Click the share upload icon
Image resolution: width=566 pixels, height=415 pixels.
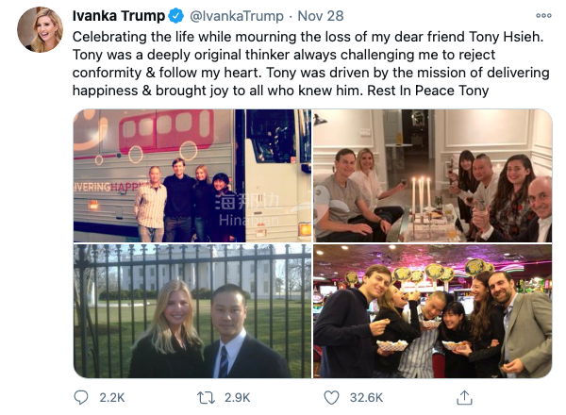pos(464,397)
